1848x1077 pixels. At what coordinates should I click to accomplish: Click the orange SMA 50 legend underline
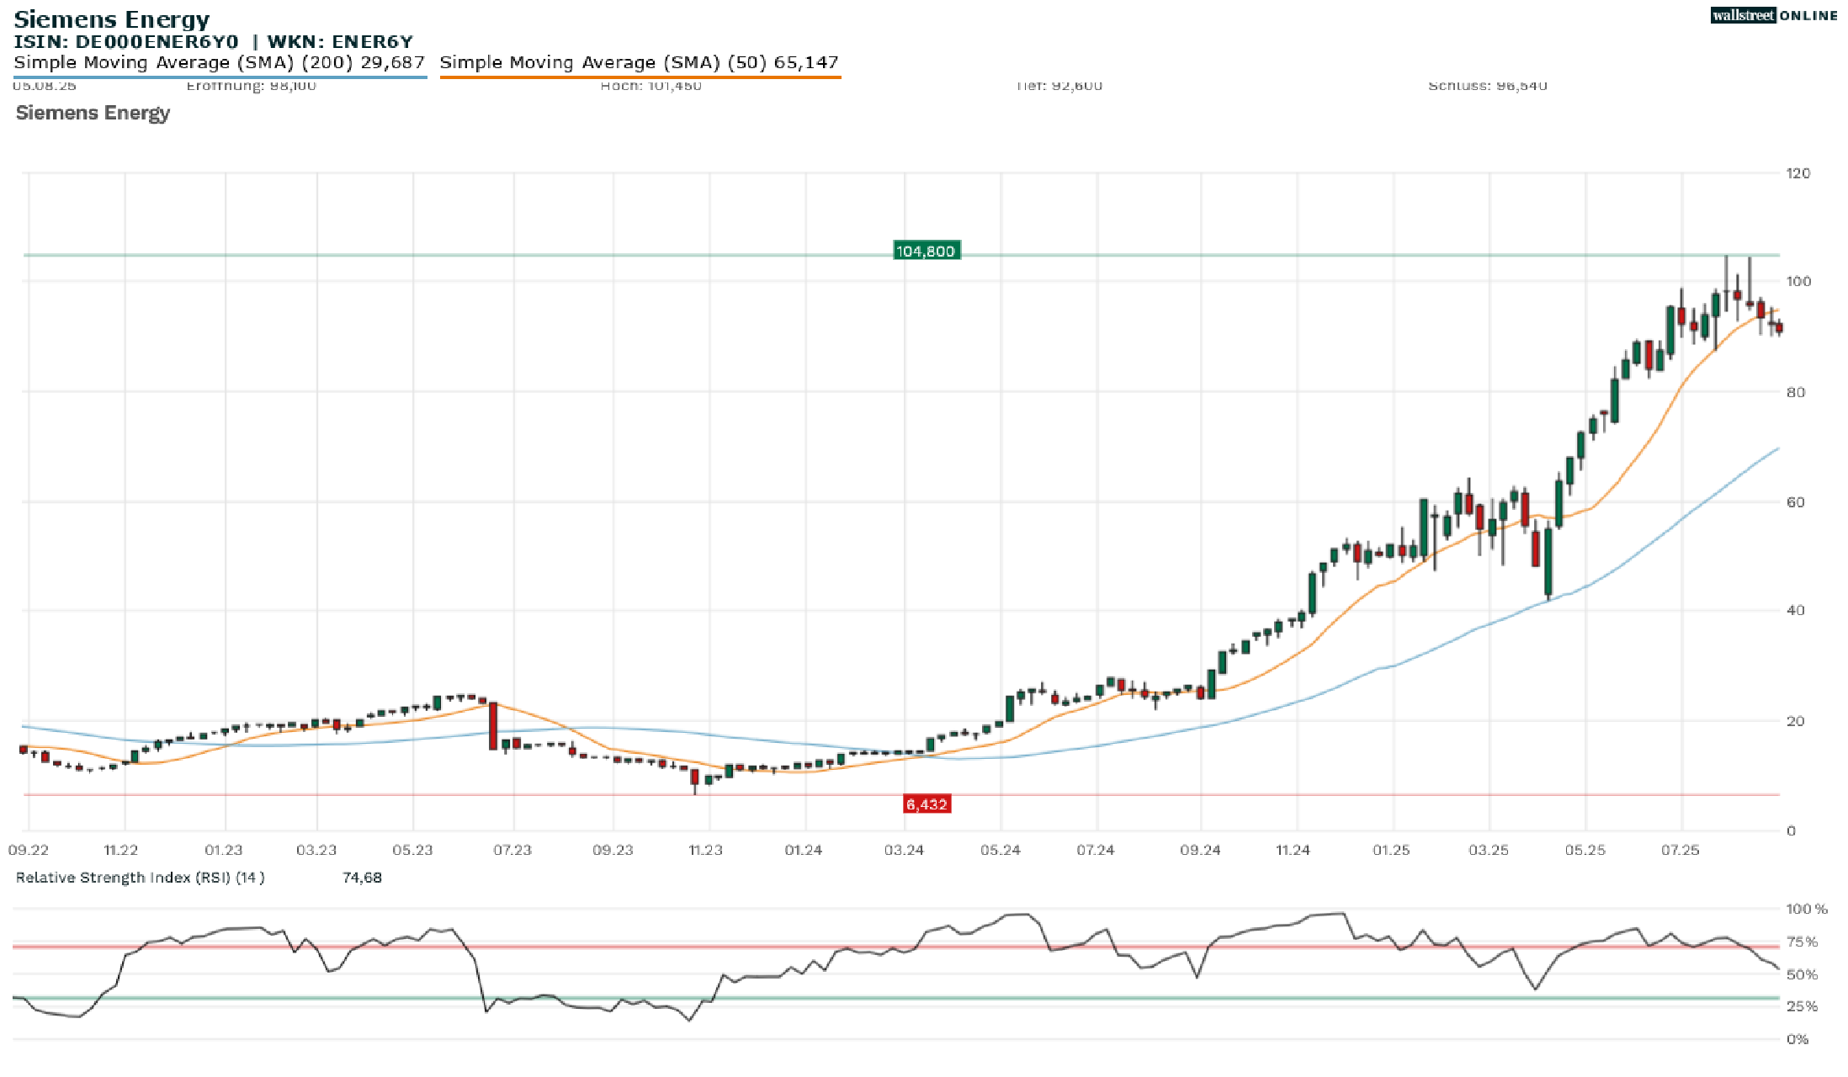[x=640, y=77]
